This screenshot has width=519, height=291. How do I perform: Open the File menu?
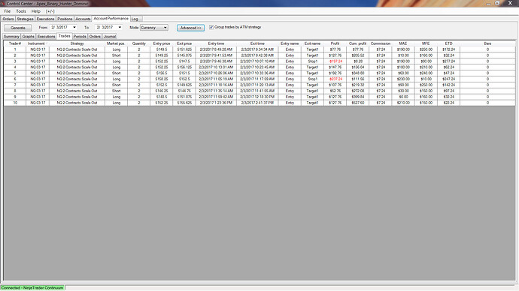(8, 11)
